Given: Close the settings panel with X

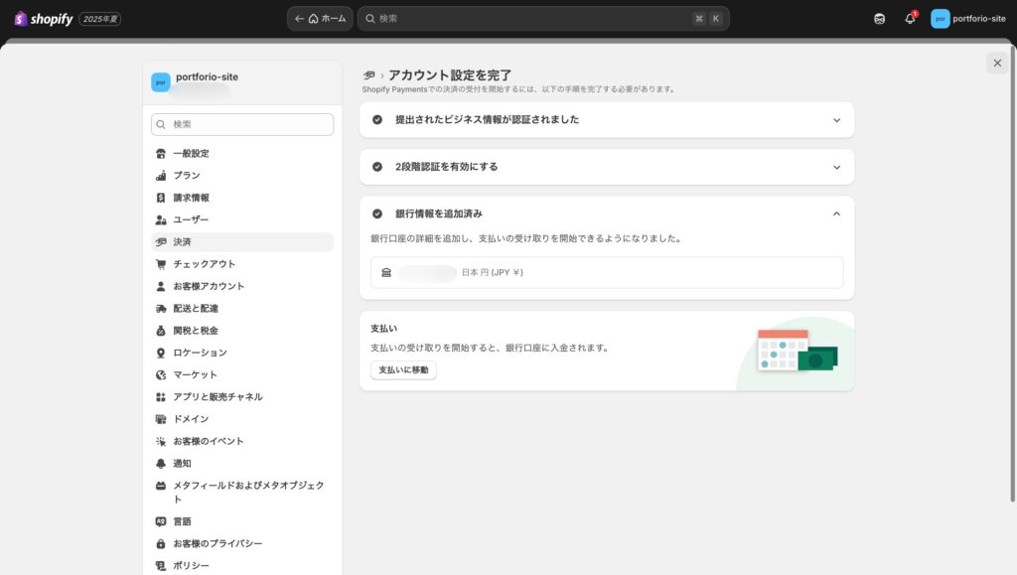Looking at the screenshot, I should tap(997, 63).
